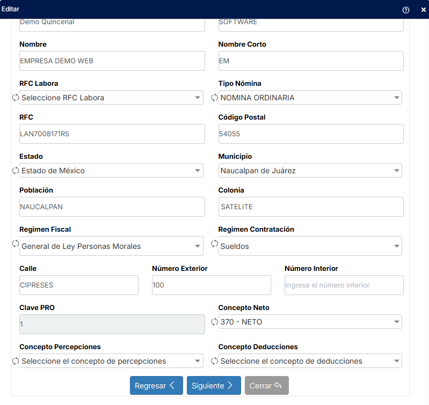This screenshot has width=429, height=405.
Task: Click the gray Cerrar button
Action: 267,385
